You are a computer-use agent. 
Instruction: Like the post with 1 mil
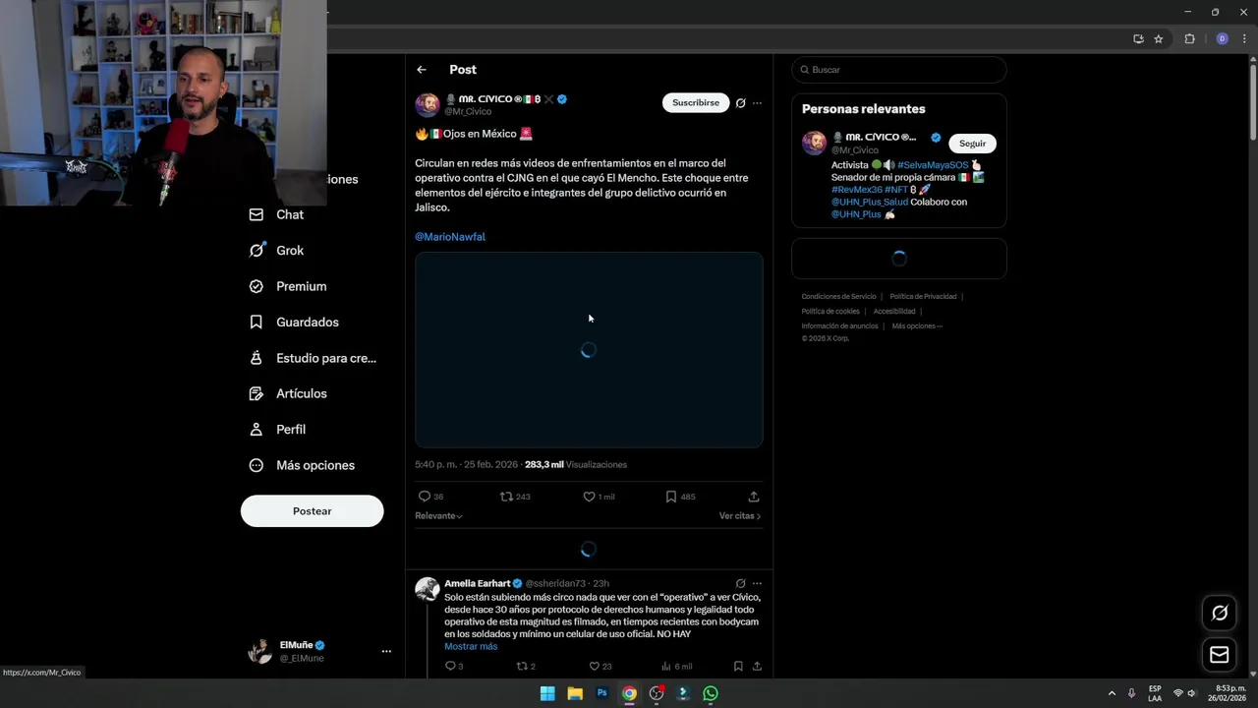[590, 497]
